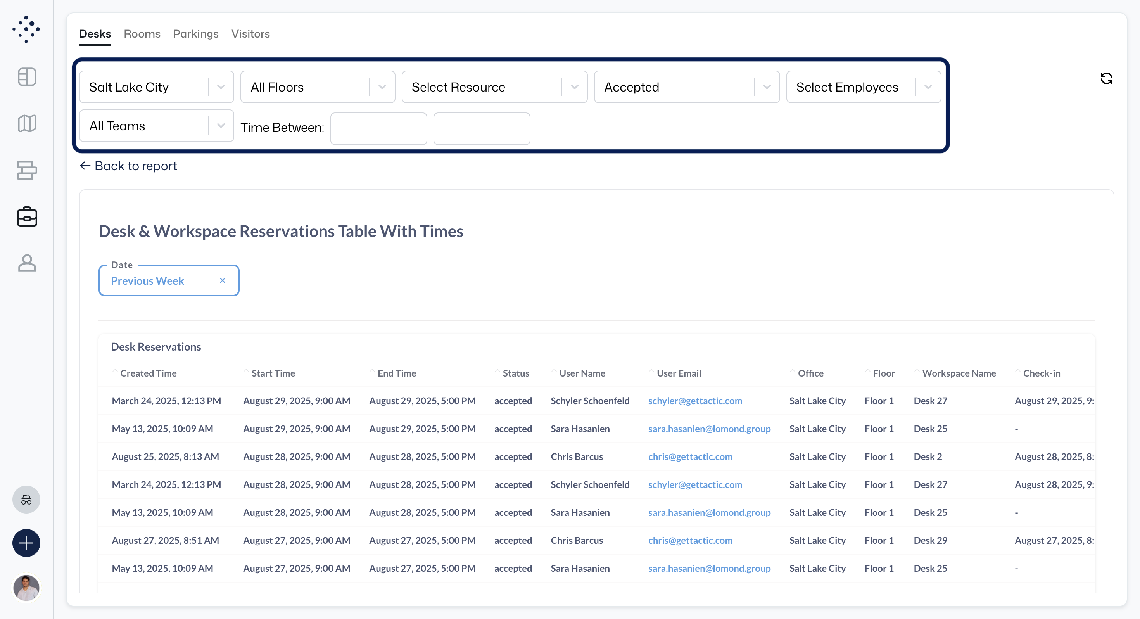Open the floor plan layout sidebar icon
Image resolution: width=1140 pixels, height=619 pixels.
27,77
